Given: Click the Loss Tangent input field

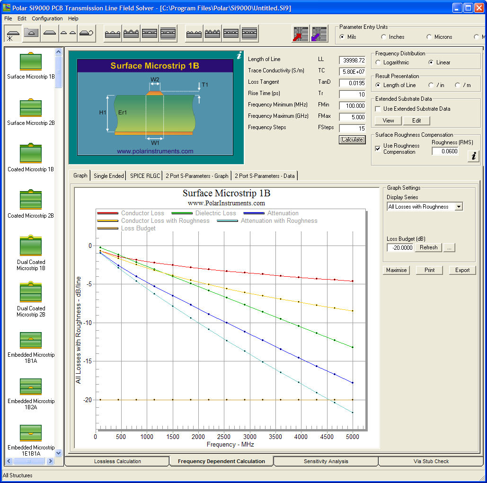Looking at the screenshot, I should 352,83.
